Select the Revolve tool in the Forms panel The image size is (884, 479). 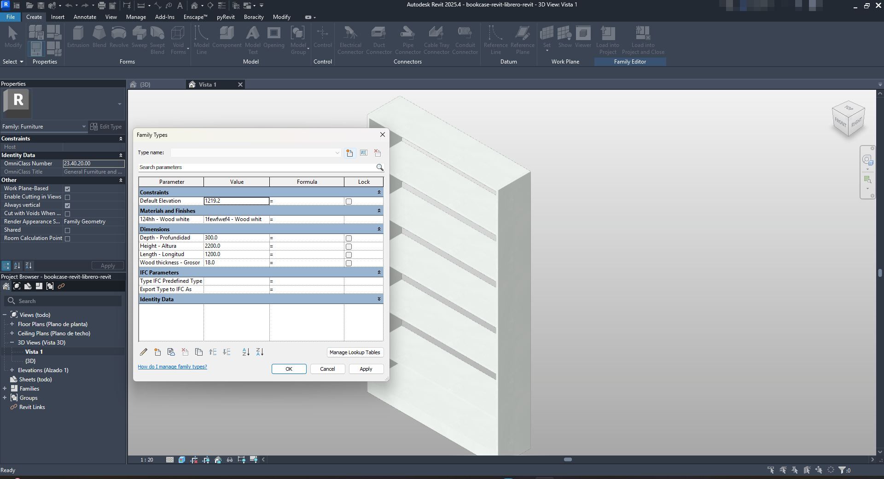[119, 37]
